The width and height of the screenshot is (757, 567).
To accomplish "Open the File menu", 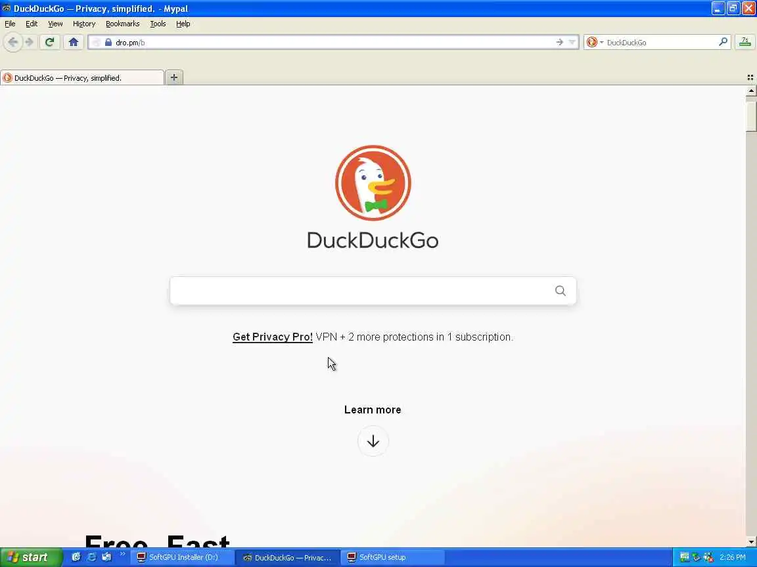I will pos(10,24).
